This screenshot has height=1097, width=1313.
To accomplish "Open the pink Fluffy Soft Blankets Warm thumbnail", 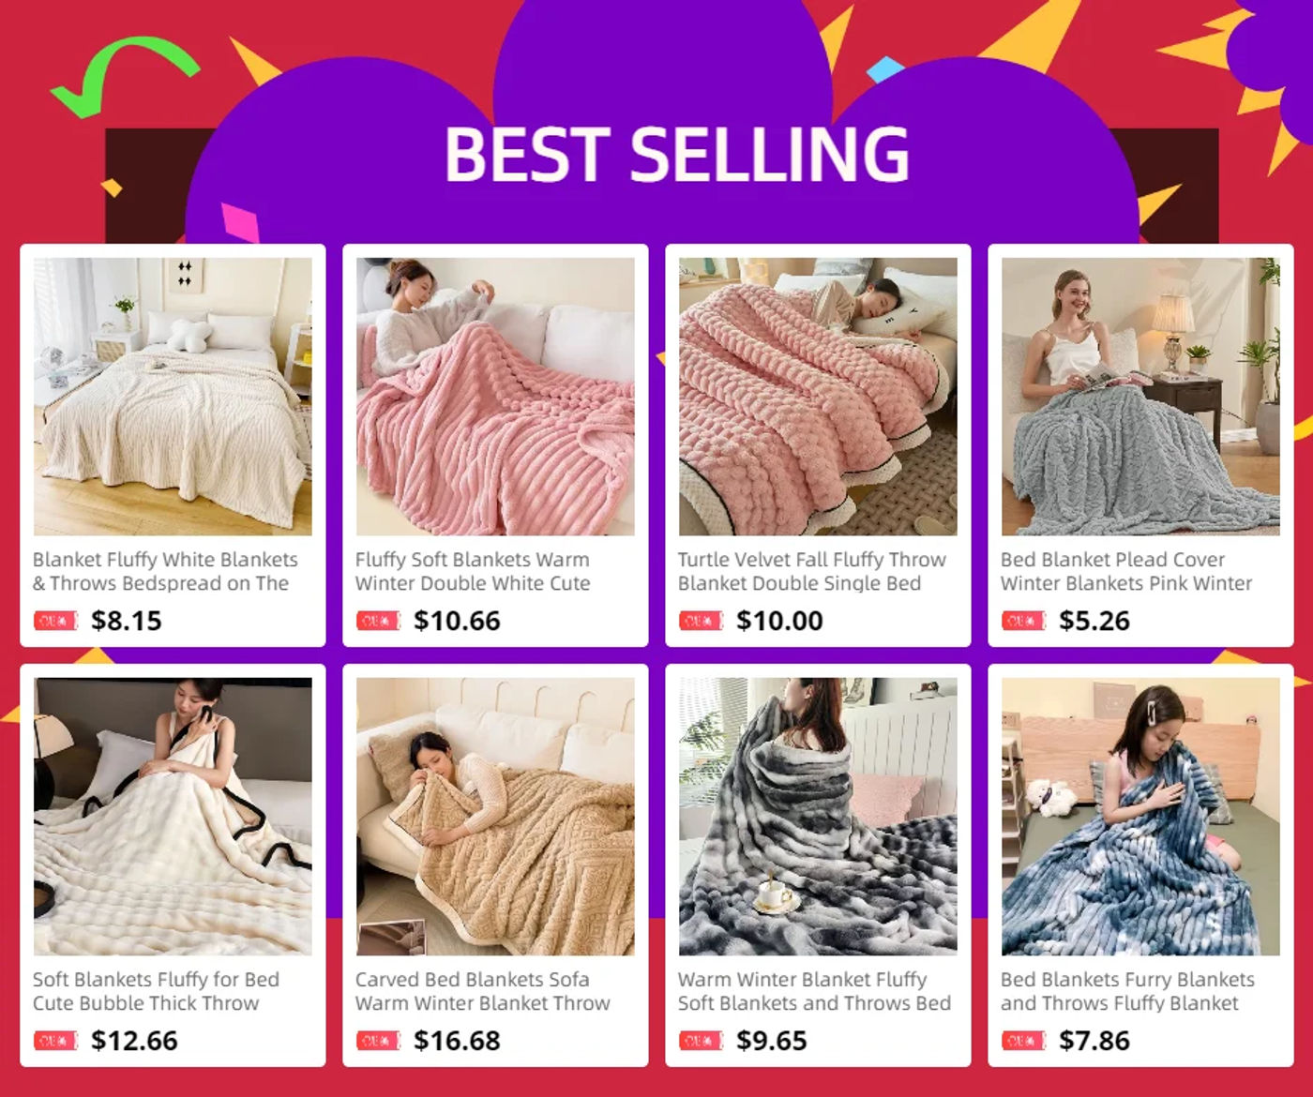I will (x=495, y=397).
